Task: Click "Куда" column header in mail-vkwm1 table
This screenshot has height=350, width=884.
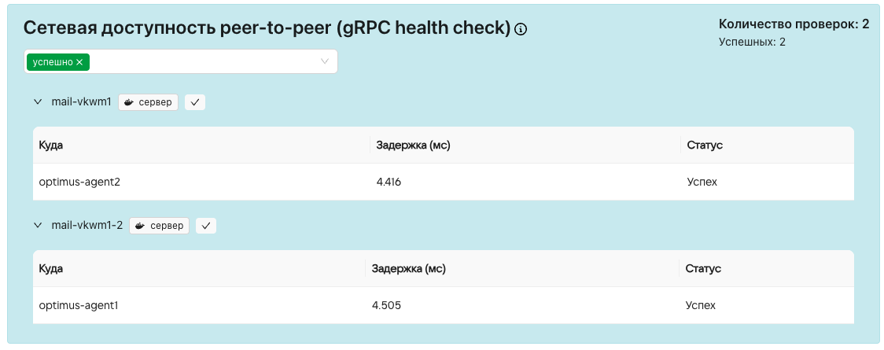Action: 51,146
